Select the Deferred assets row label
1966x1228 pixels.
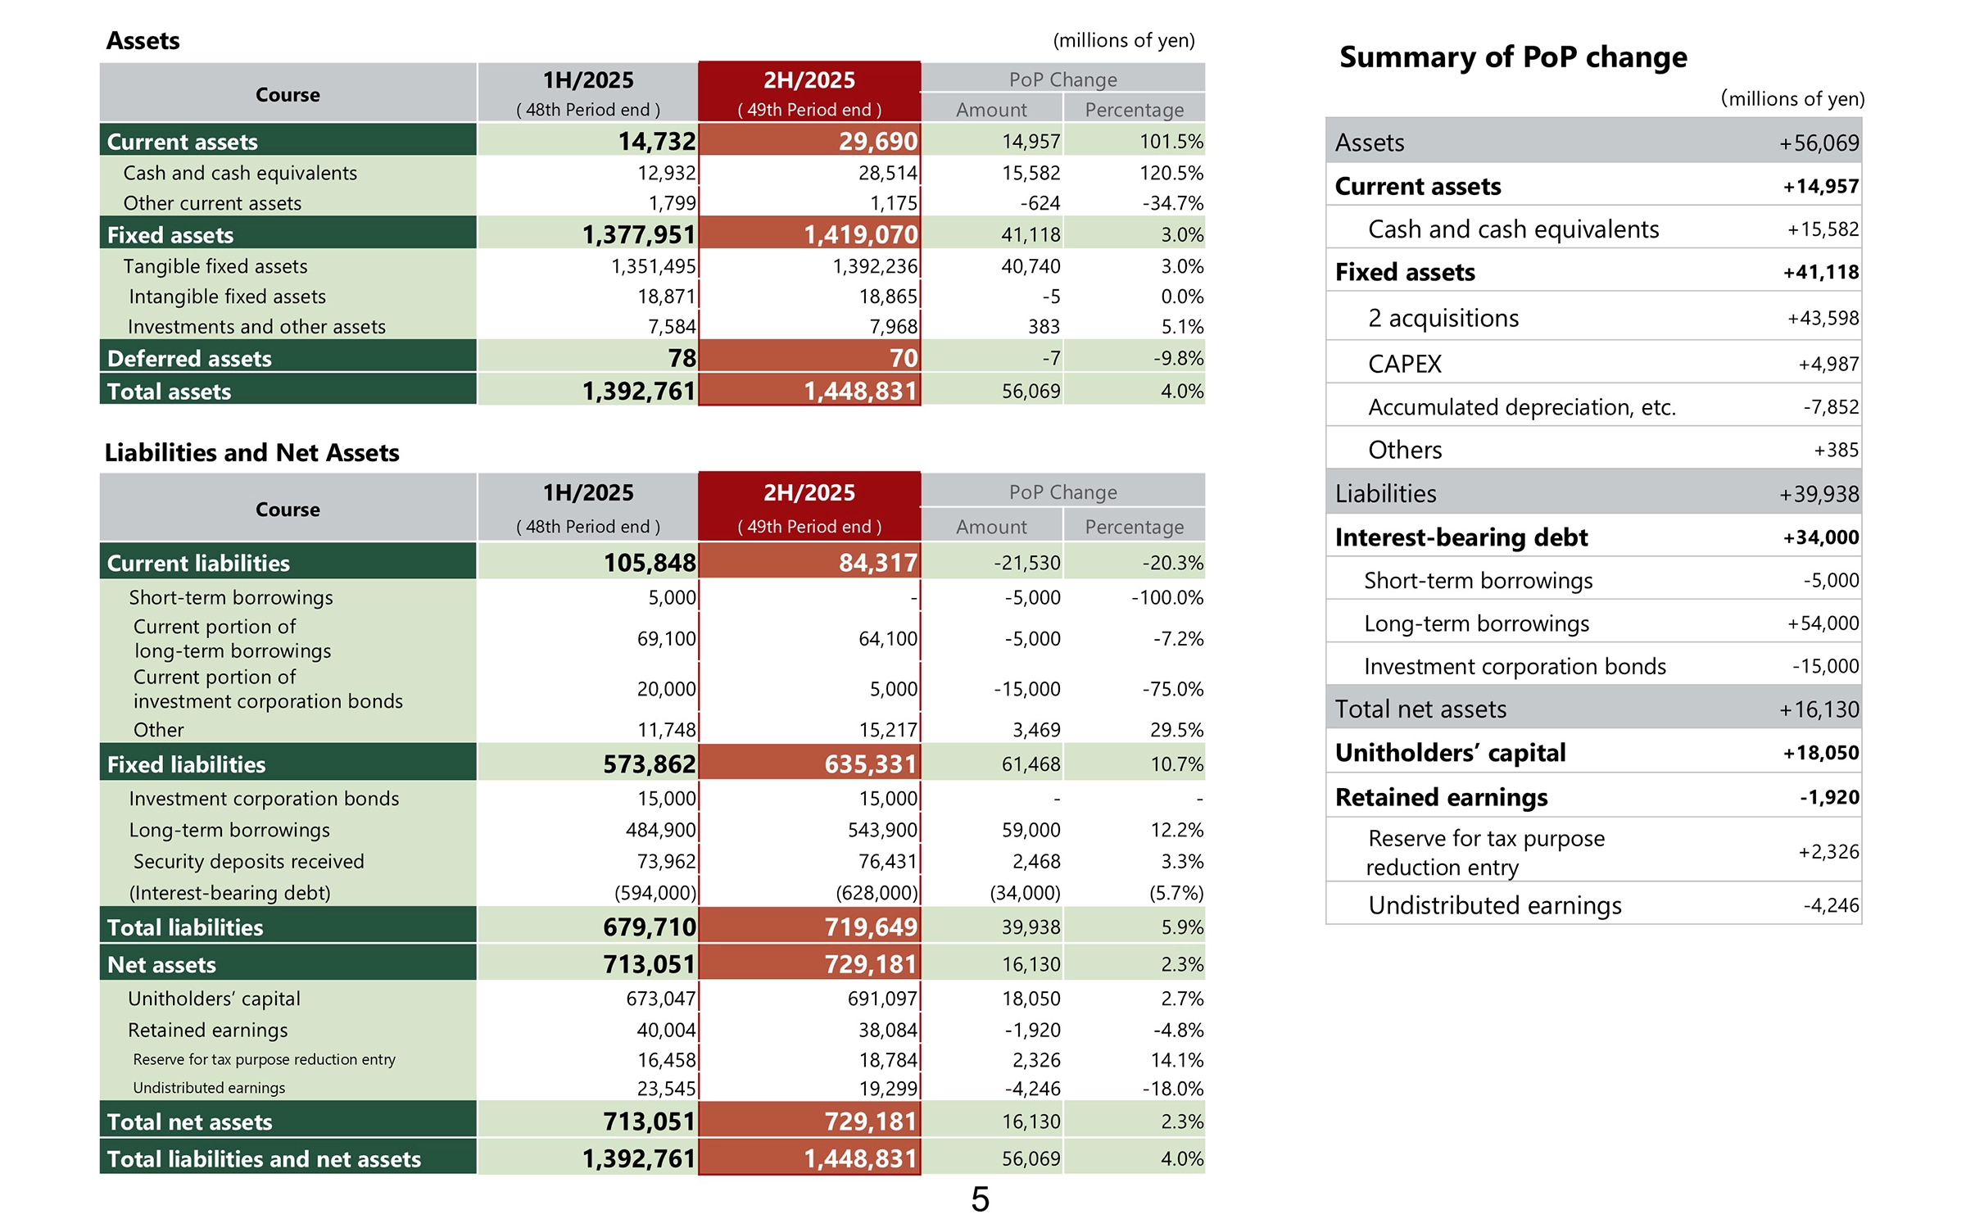pos(189,359)
